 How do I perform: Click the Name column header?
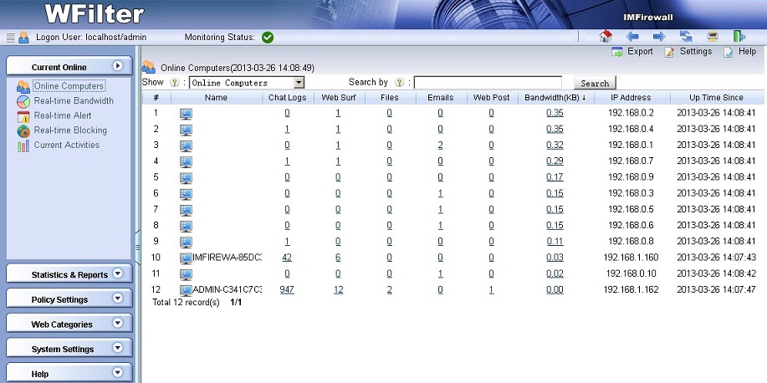(216, 97)
